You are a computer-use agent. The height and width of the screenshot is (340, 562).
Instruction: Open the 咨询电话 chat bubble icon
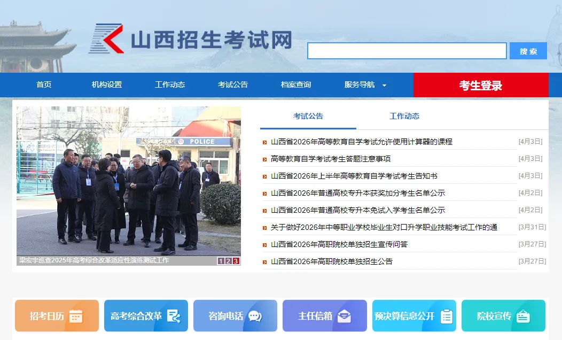pos(255,315)
